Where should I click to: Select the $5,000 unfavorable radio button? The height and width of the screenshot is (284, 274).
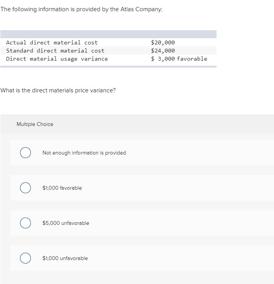coord(25,223)
